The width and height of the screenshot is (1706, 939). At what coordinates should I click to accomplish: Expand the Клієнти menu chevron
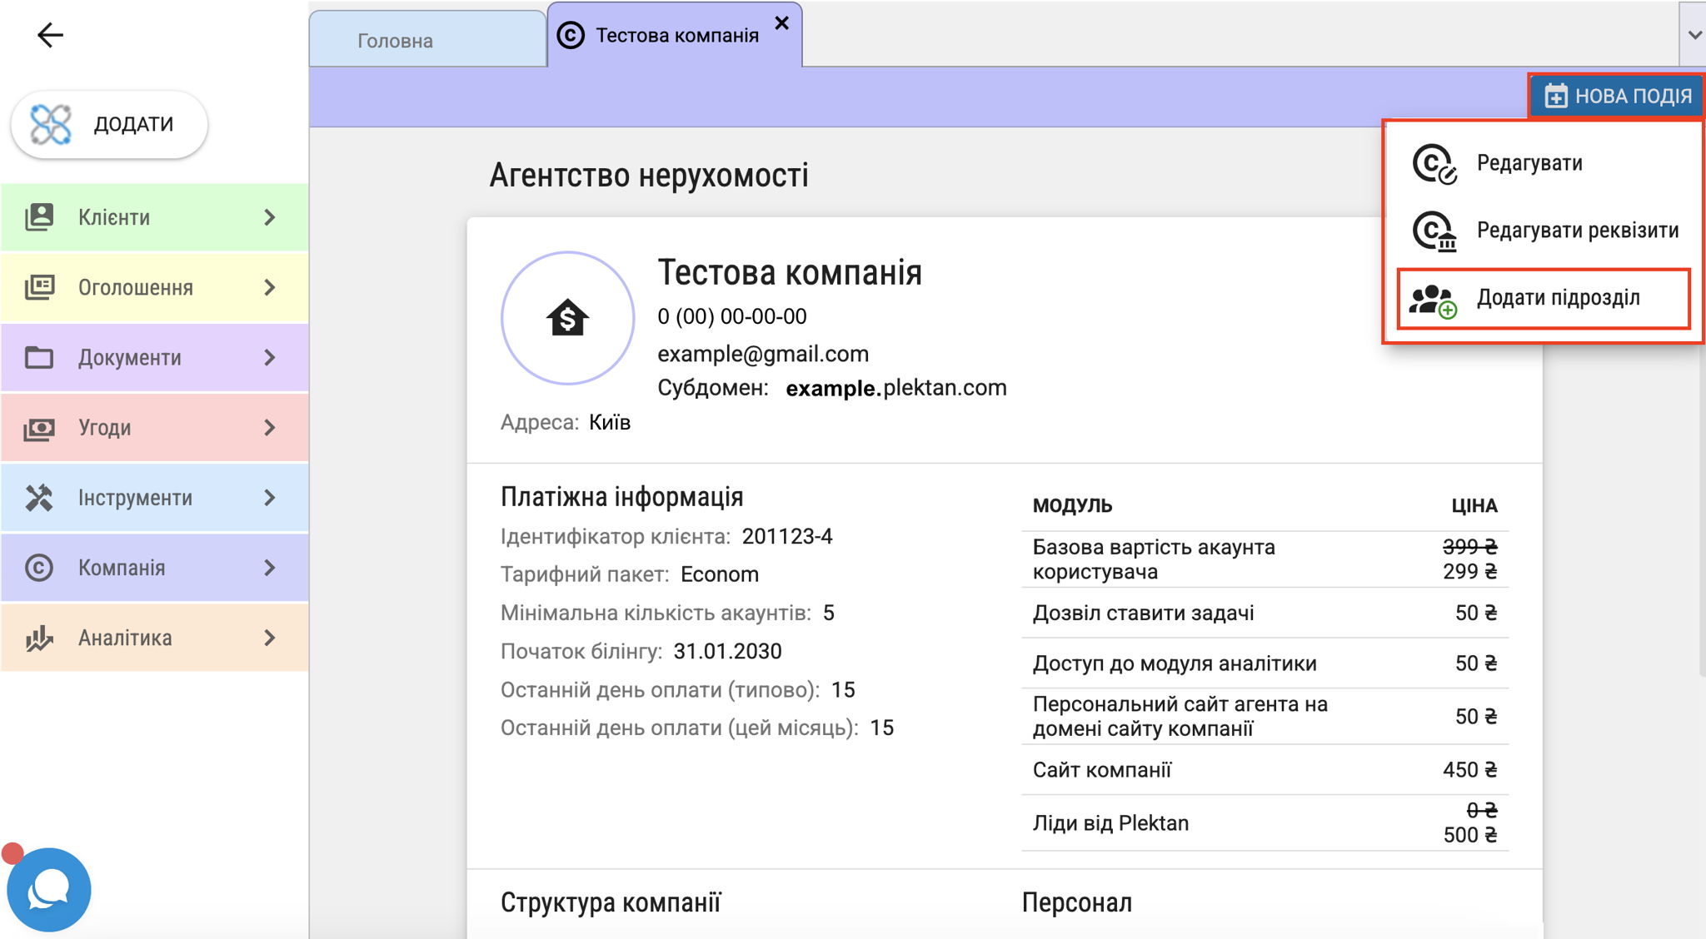tap(269, 217)
